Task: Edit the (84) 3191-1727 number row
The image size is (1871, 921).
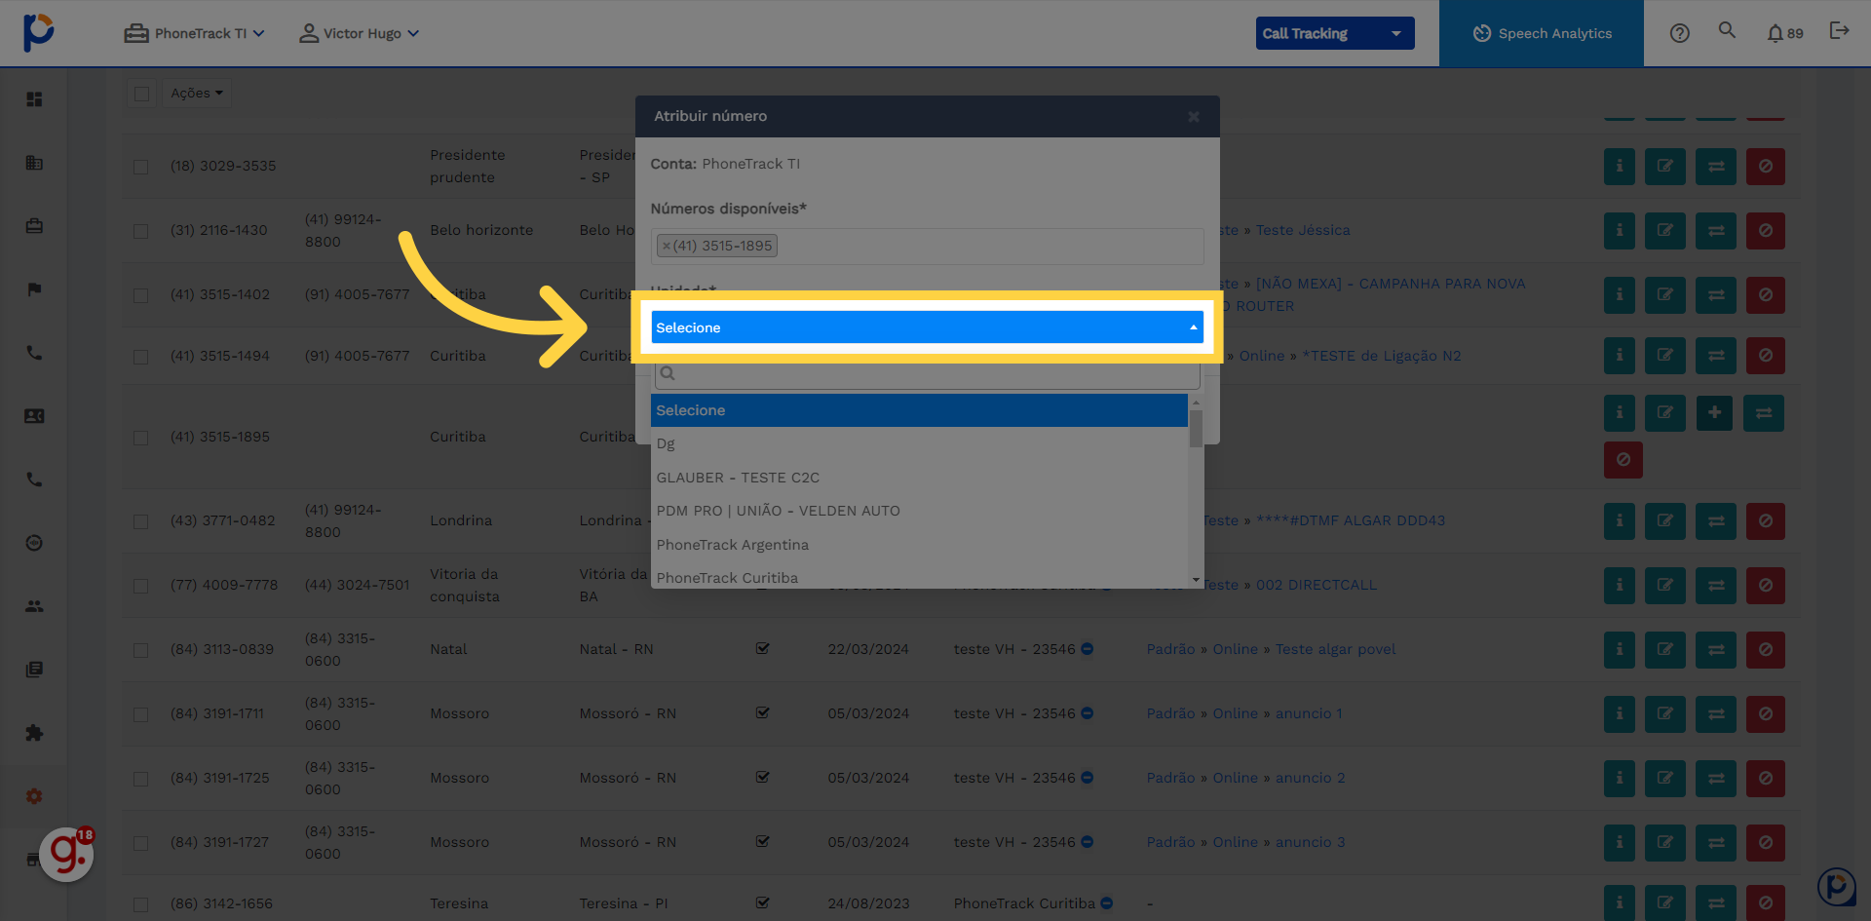Action: 1665,843
